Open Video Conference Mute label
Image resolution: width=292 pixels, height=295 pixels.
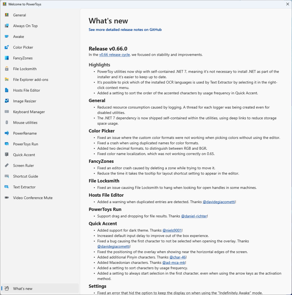pyautogui.click(x=33, y=198)
